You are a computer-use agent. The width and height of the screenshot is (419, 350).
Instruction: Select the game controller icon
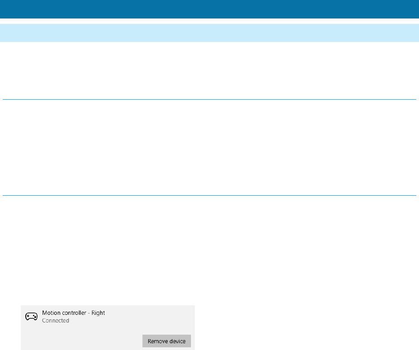pyautogui.click(x=31, y=316)
